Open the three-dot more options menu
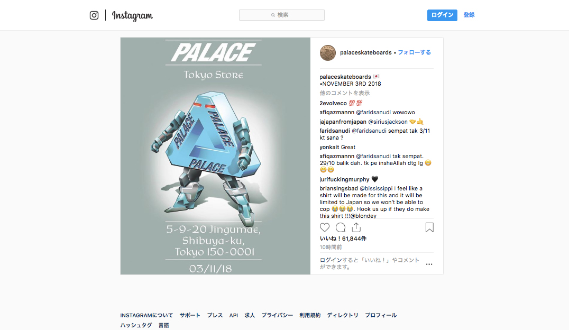This screenshot has width=569, height=330. point(429,264)
